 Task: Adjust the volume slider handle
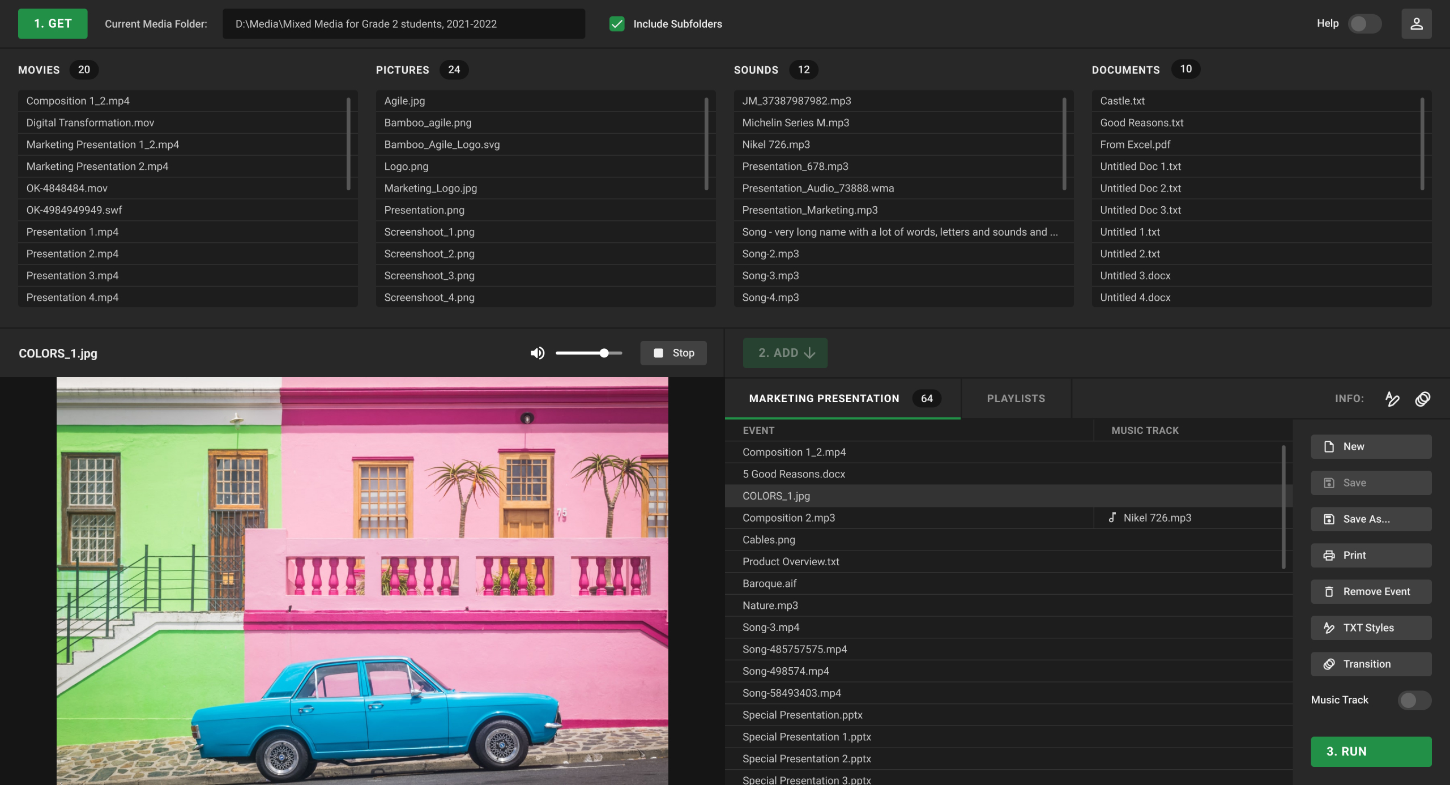coord(604,353)
